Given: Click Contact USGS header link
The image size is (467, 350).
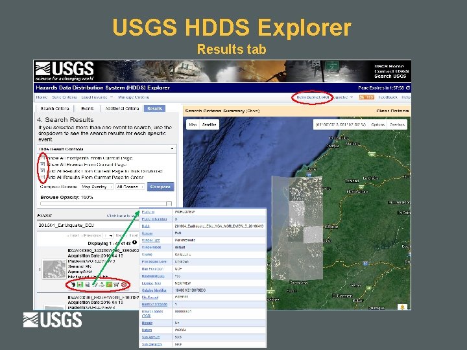Looking at the screenshot, I should click(391, 71).
